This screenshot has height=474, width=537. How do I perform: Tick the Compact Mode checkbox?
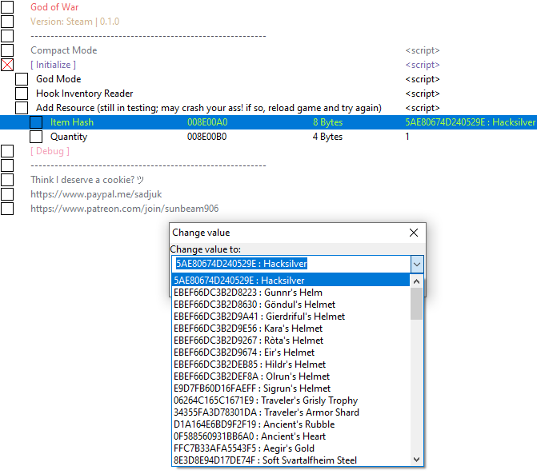pos(7,50)
